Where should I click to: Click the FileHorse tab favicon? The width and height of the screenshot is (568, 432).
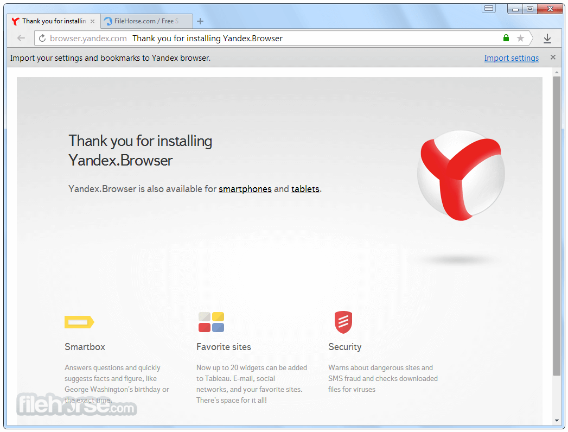coord(108,21)
